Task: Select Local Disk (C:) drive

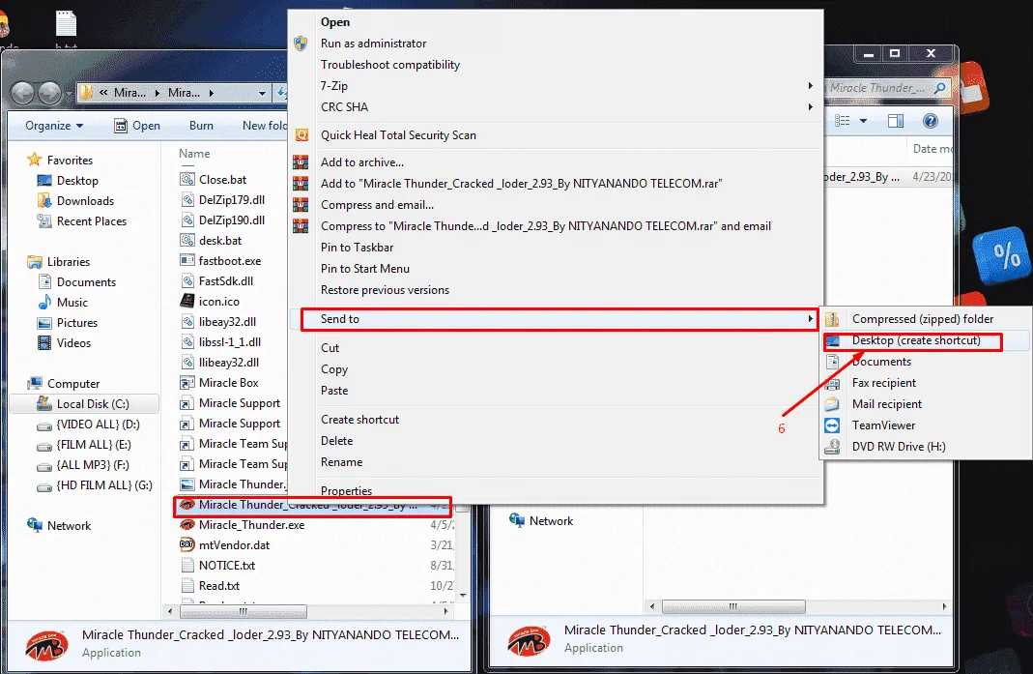Action: pos(83,404)
